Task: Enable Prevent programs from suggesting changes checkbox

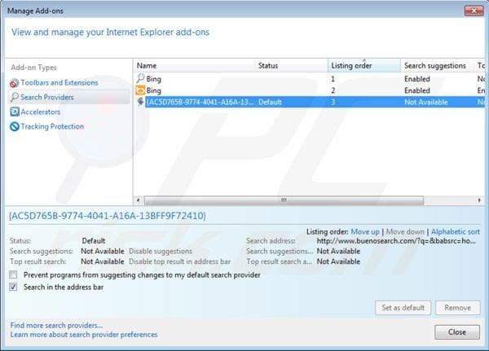Action: point(13,274)
